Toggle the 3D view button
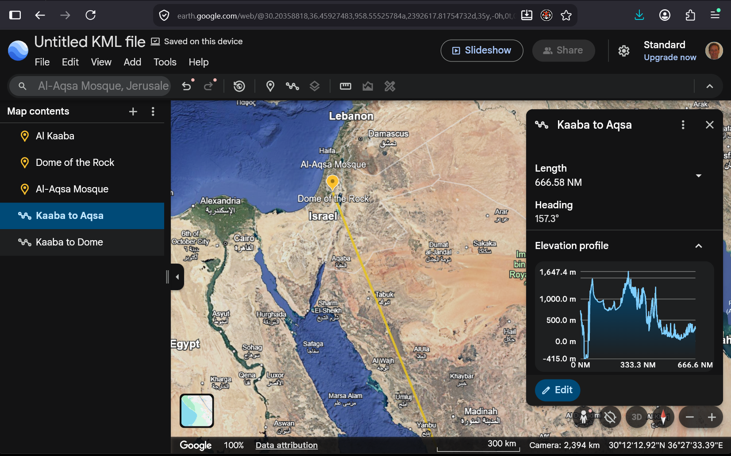 coord(637,417)
